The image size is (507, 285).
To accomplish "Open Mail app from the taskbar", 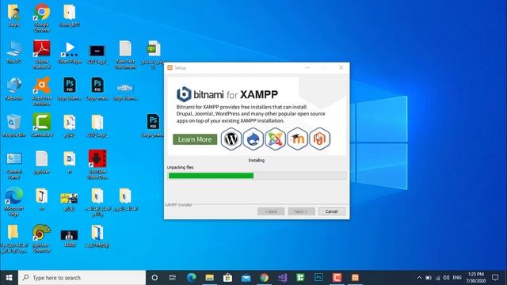I will click(246, 278).
